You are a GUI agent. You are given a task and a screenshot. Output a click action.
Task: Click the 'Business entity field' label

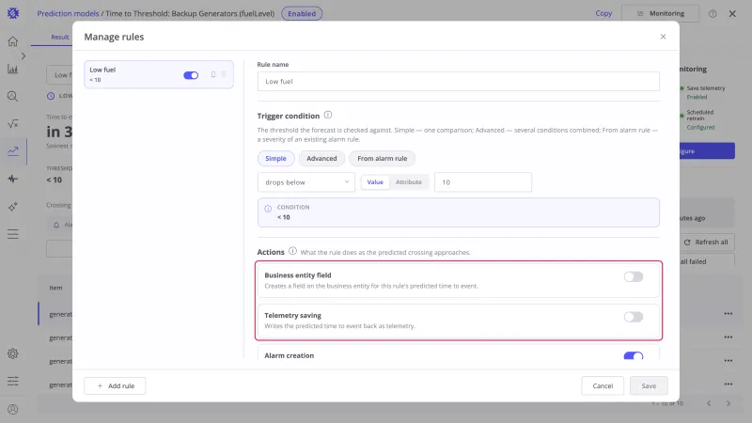pyautogui.click(x=298, y=275)
